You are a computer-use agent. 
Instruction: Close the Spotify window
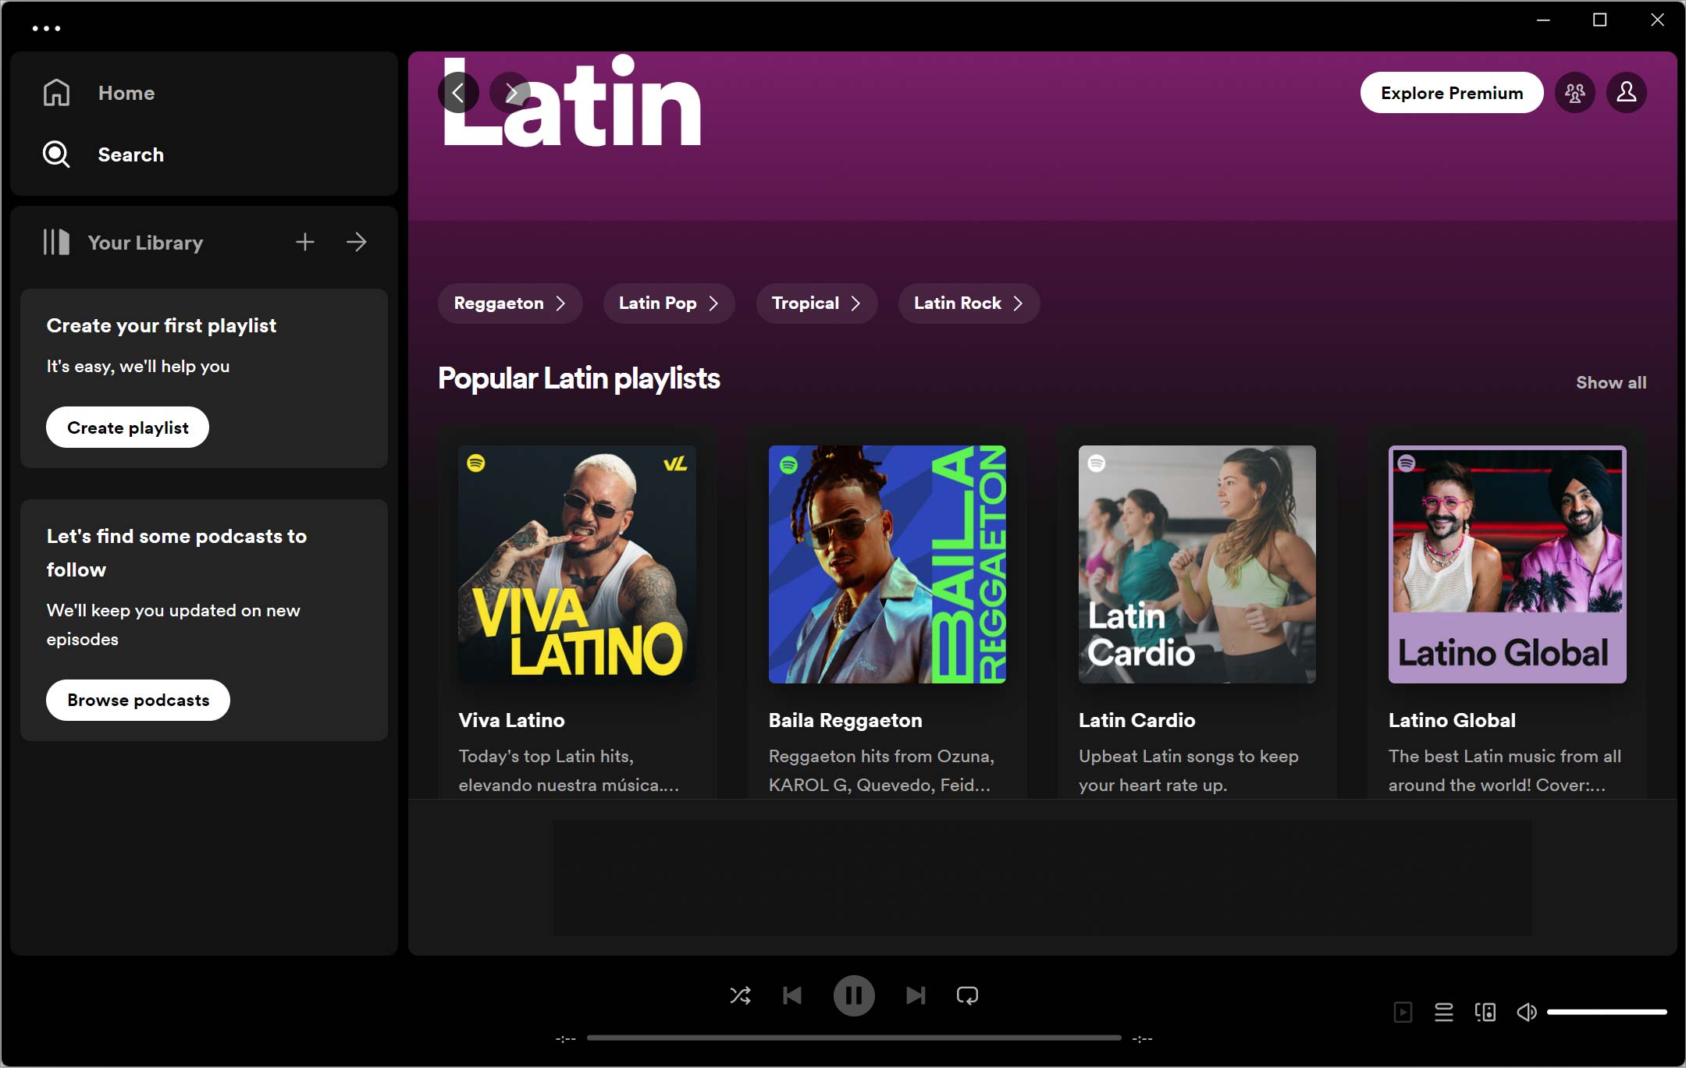coord(1657,20)
